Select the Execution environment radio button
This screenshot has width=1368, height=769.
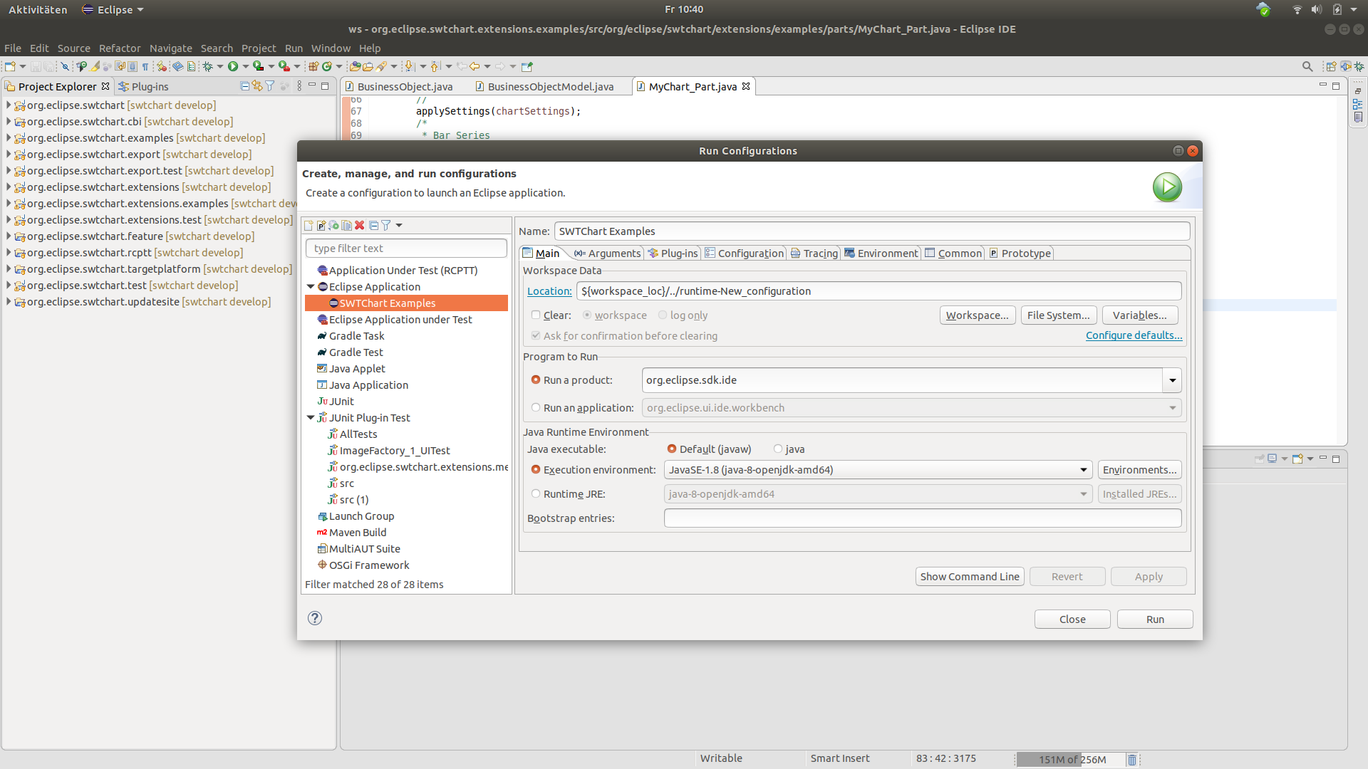(536, 469)
